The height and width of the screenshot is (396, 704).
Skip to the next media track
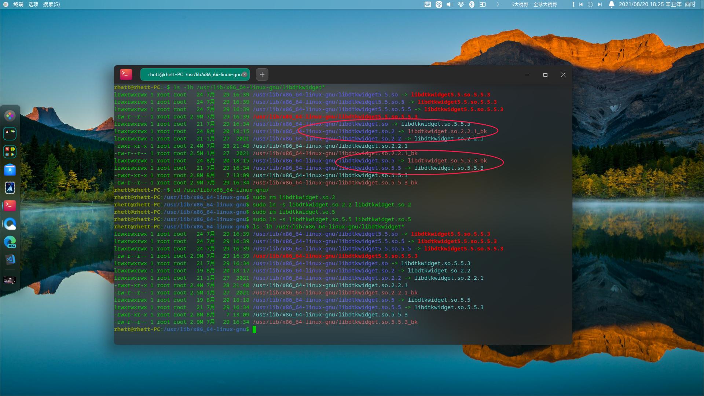(599, 4)
